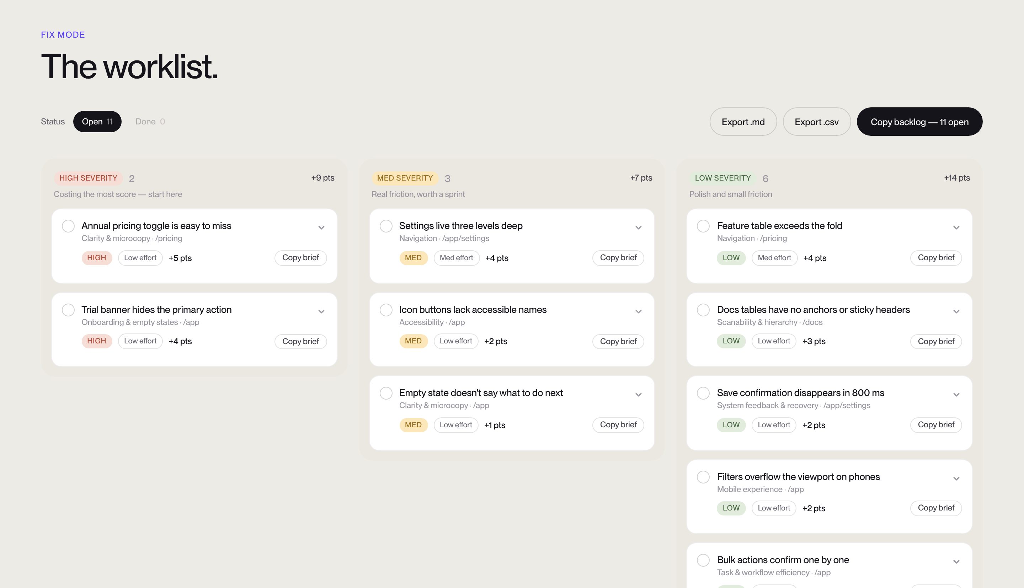Click the Export .md button
The width and height of the screenshot is (1024, 588).
click(x=743, y=122)
